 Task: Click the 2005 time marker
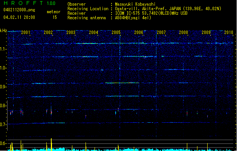point(116,32)
